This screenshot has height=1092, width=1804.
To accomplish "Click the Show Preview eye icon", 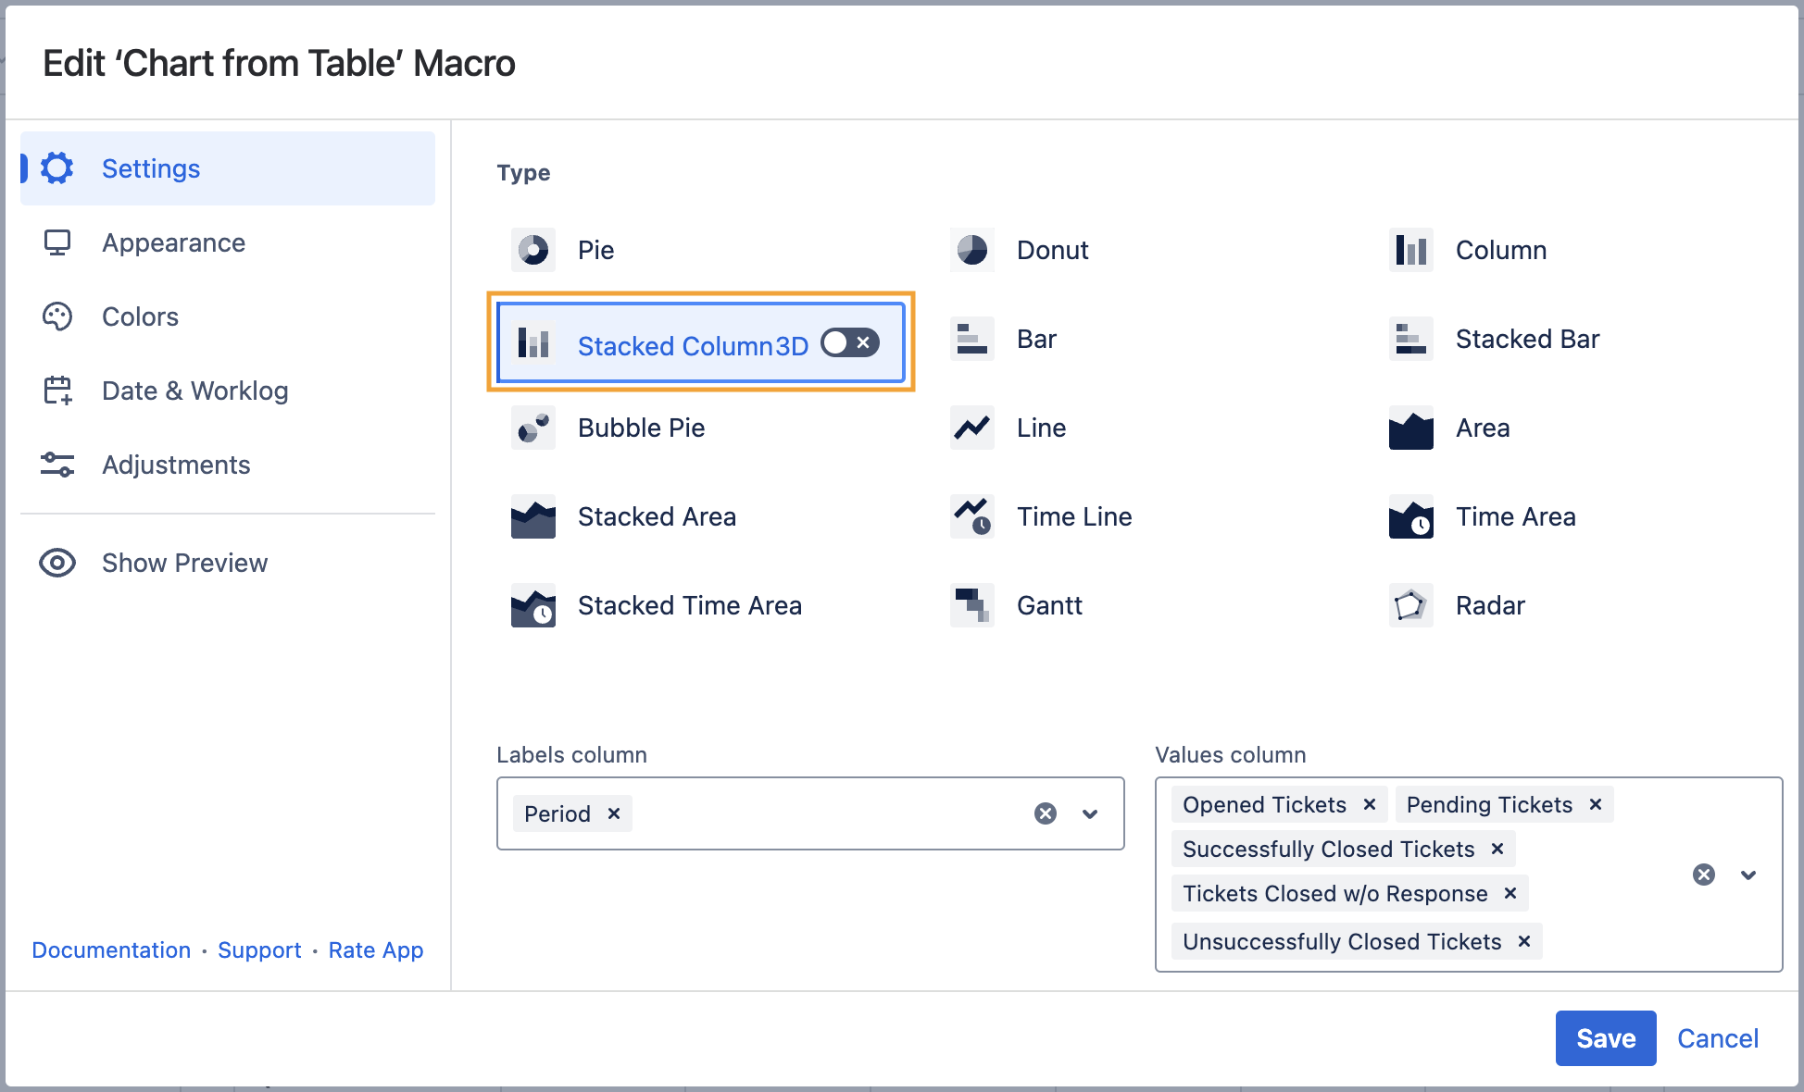I will [57, 563].
